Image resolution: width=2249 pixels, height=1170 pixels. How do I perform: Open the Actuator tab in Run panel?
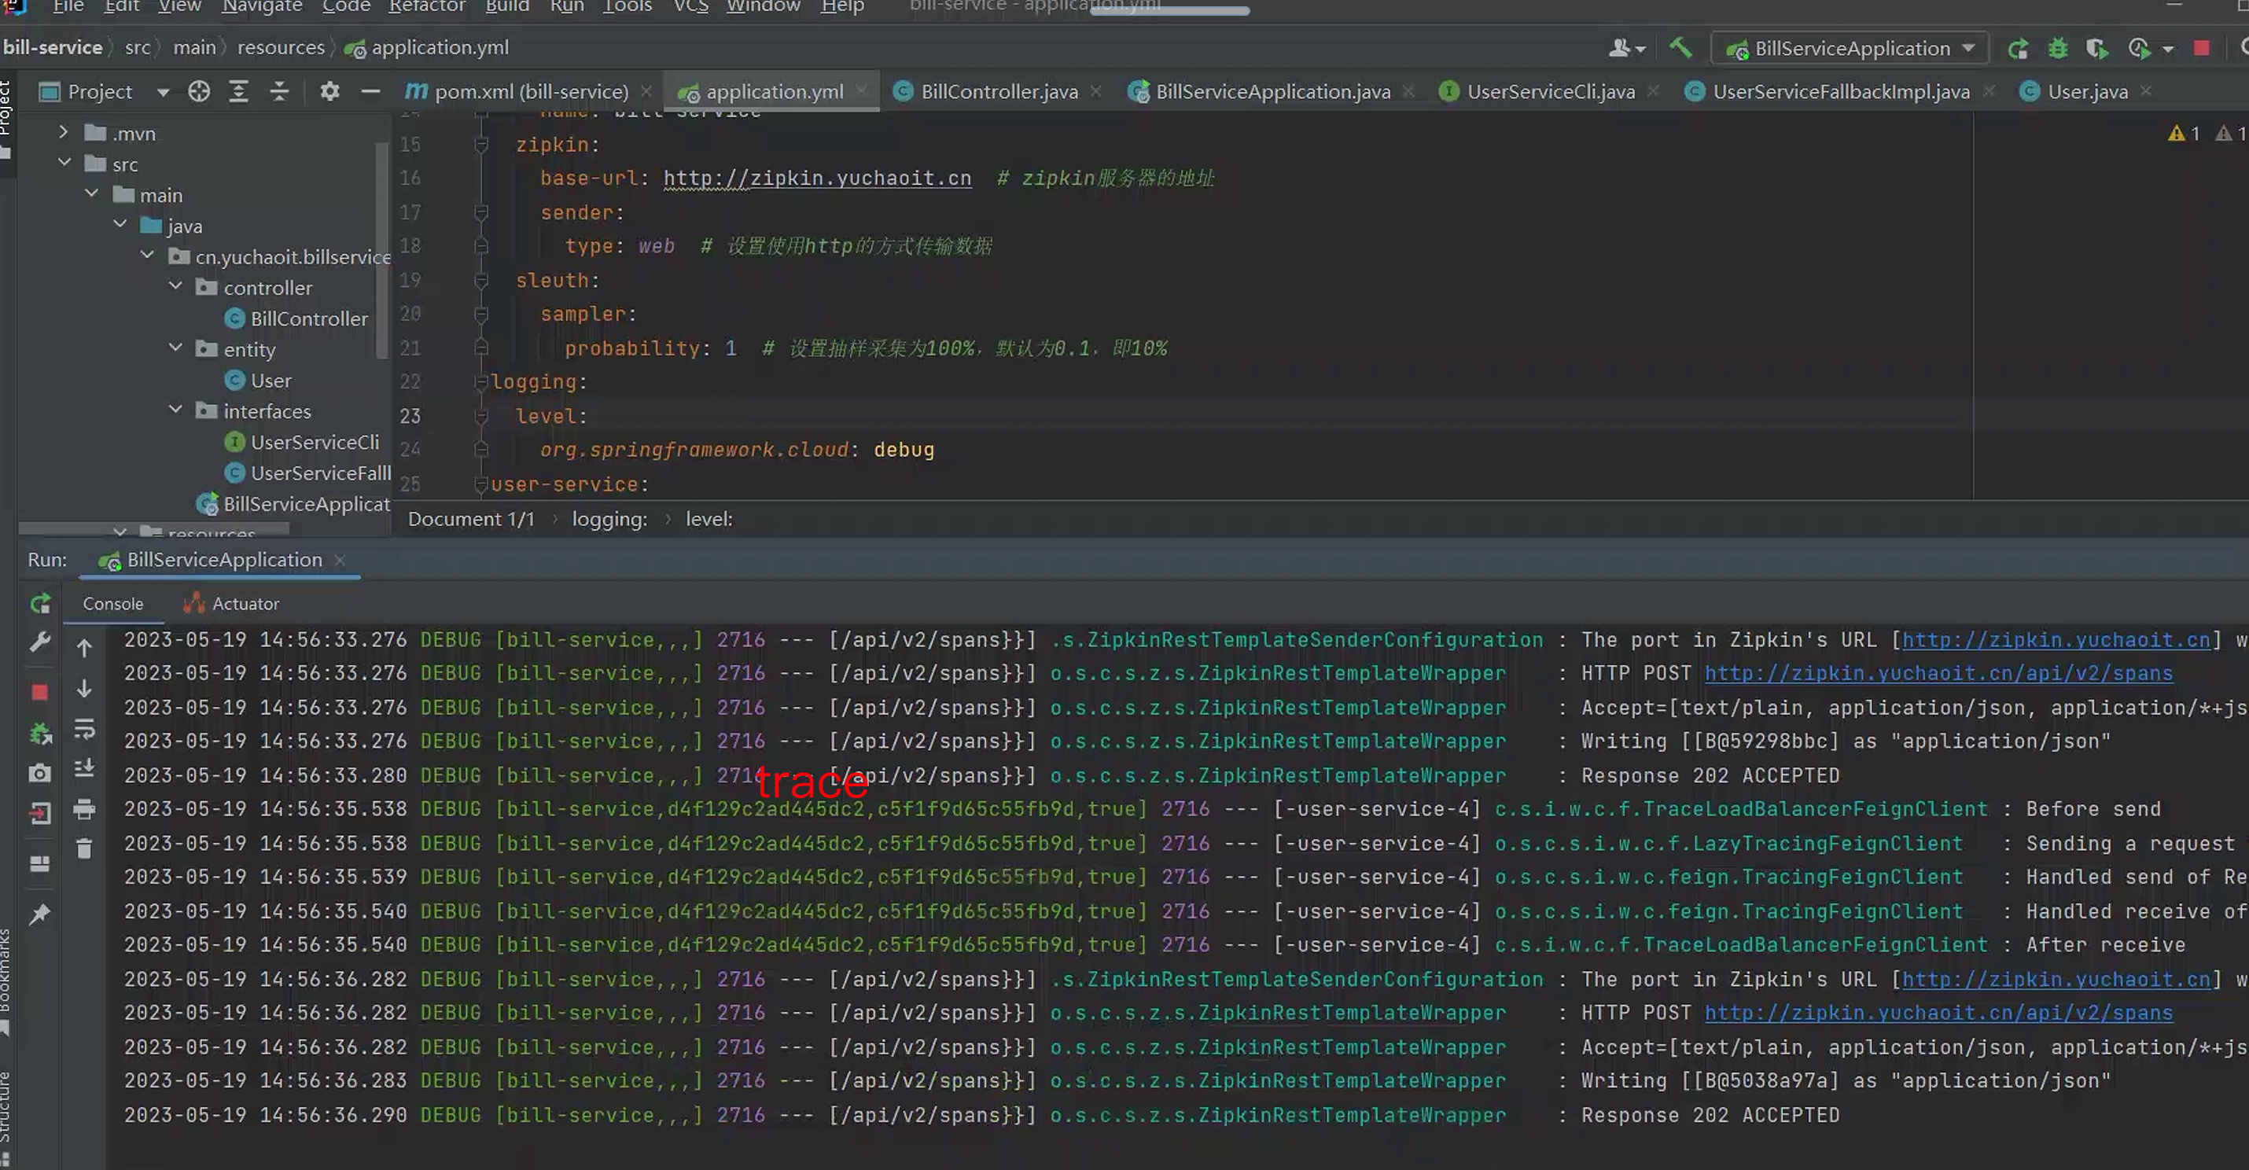pos(245,603)
